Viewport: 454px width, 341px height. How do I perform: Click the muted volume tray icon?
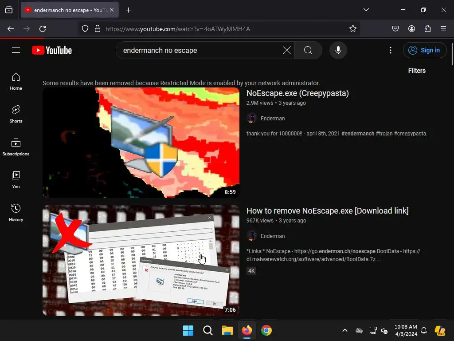[x=384, y=330]
